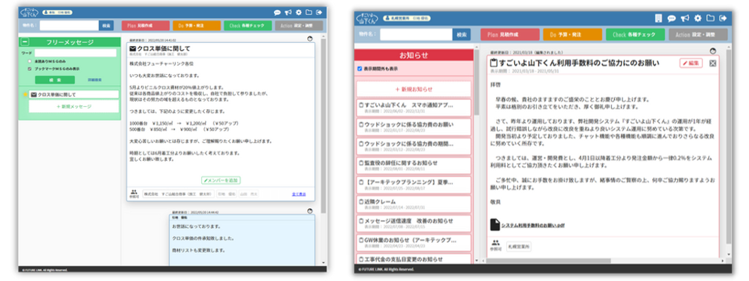749x281 pixels.
Task: Click 検索 button beside 物件名 in right window
Action: tap(461, 34)
